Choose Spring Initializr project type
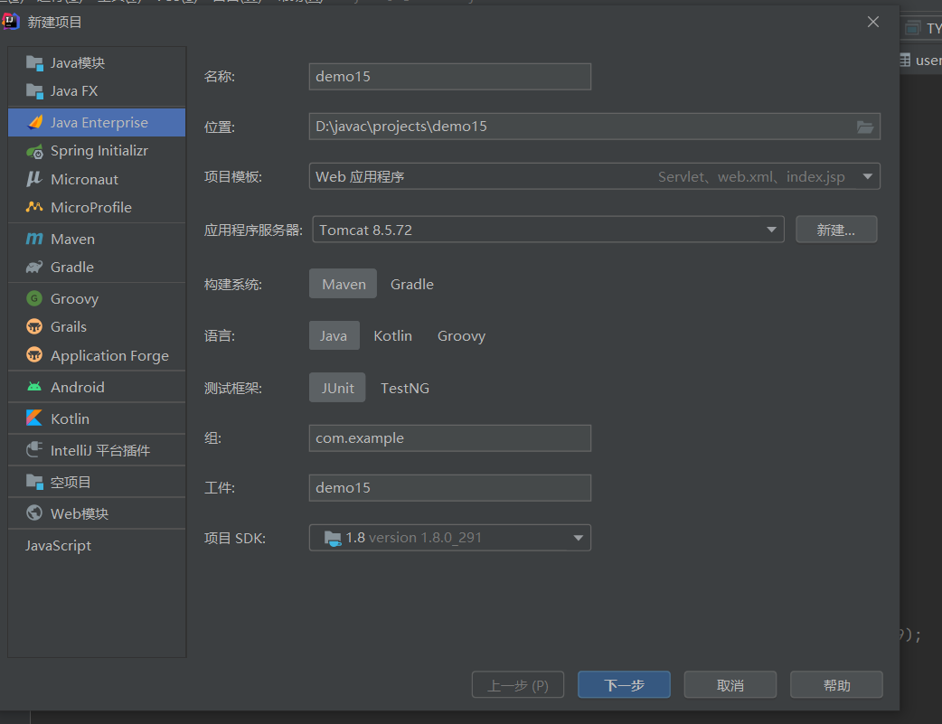Viewport: 942px width, 724px height. 97,151
